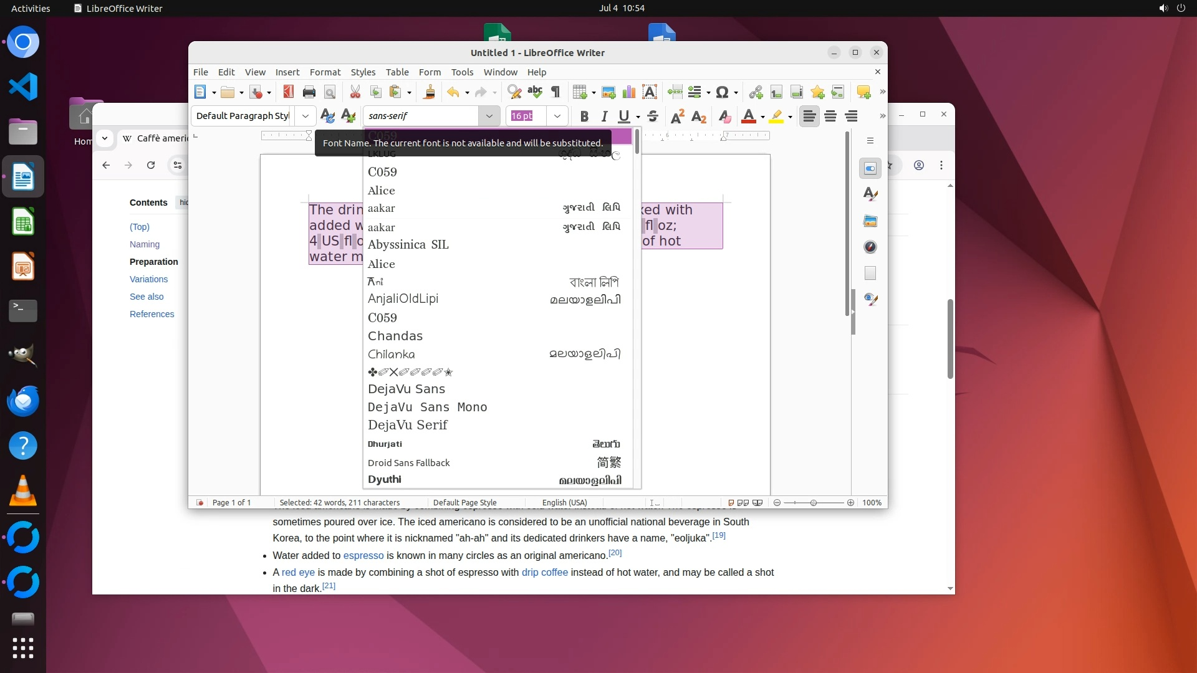
Task: Click the Export as PDF icon
Action: (x=288, y=92)
